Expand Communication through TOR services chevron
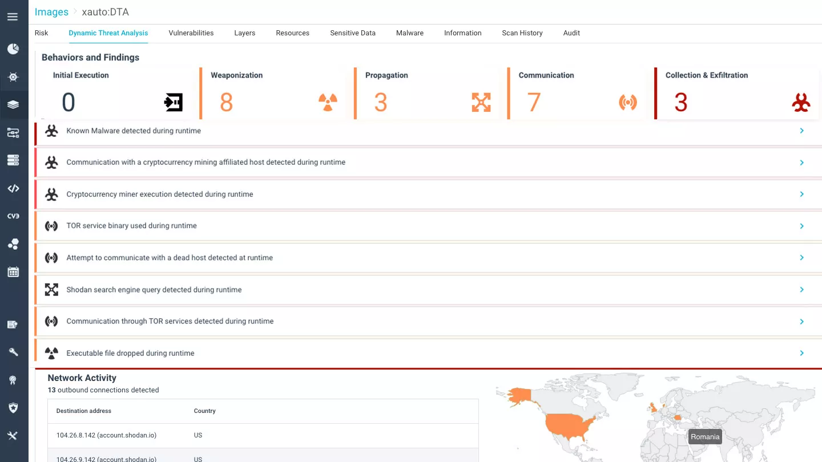822x462 pixels. [x=802, y=322]
